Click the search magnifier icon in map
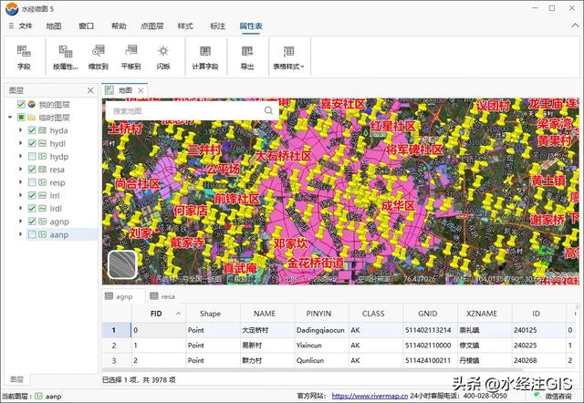The image size is (584, 403). pos(268,110)
